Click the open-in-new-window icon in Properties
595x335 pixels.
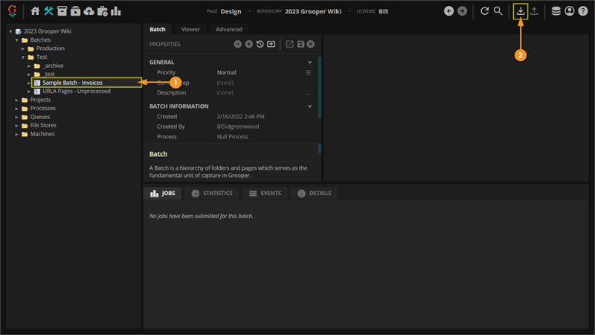pyautogui.click(x=289, y=44)
